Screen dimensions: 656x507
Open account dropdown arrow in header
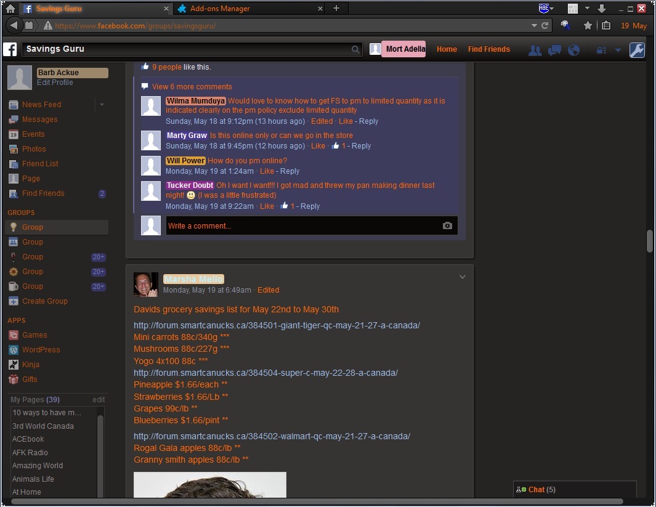pyautogui.click(x=618, y=50)
